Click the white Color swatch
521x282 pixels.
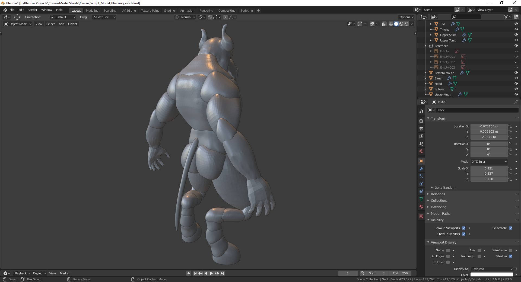click(x=492, y=275)
